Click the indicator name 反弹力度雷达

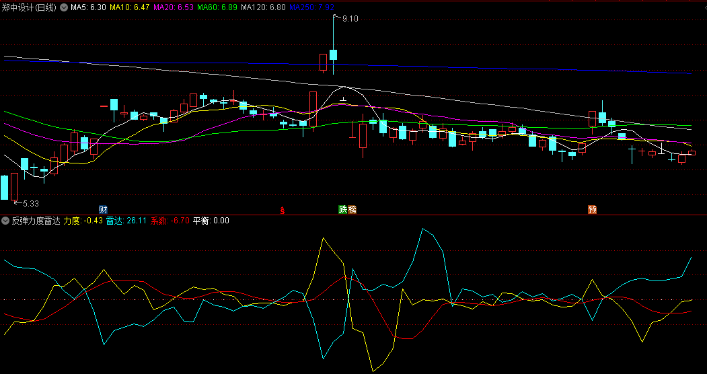[x=36, y=221]
